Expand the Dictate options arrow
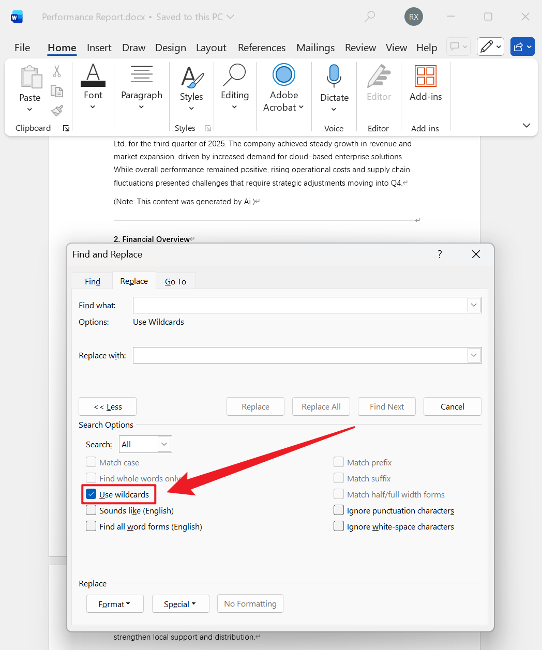Image resolution: width=542 pixels, height=650 pixels. click(x=334, y=109)
